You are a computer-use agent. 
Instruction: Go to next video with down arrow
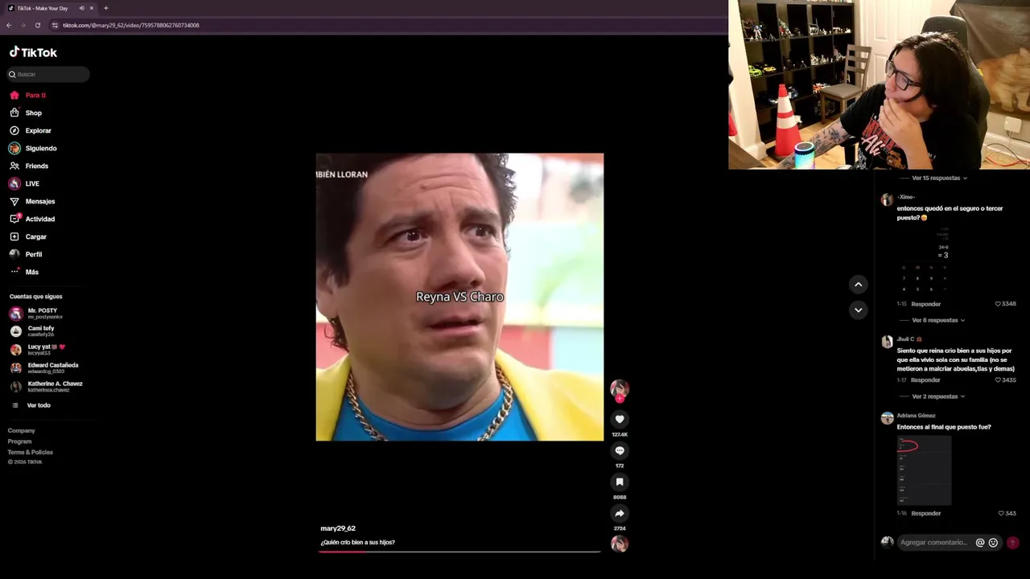click(x=858, y=310)
